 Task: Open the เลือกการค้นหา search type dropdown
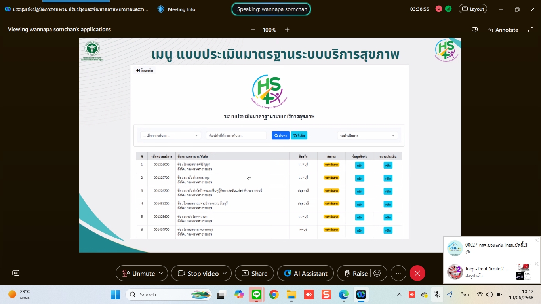click(171, 135)
